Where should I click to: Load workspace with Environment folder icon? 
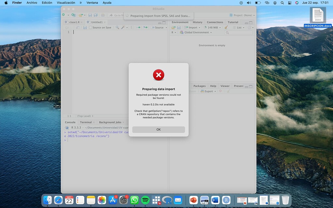coord(174,28)
